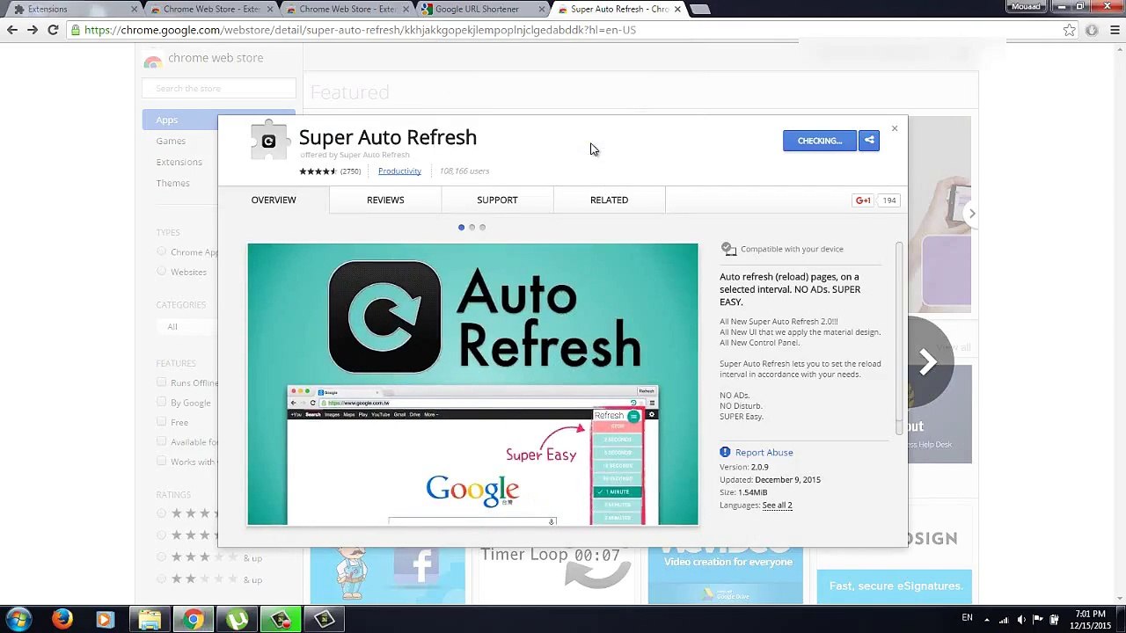Switch to the Overview tab
This screenshot has height=633, width=1126.
click(x=274, y=200)
